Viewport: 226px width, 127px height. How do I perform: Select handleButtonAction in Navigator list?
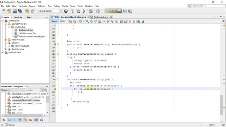29,94
